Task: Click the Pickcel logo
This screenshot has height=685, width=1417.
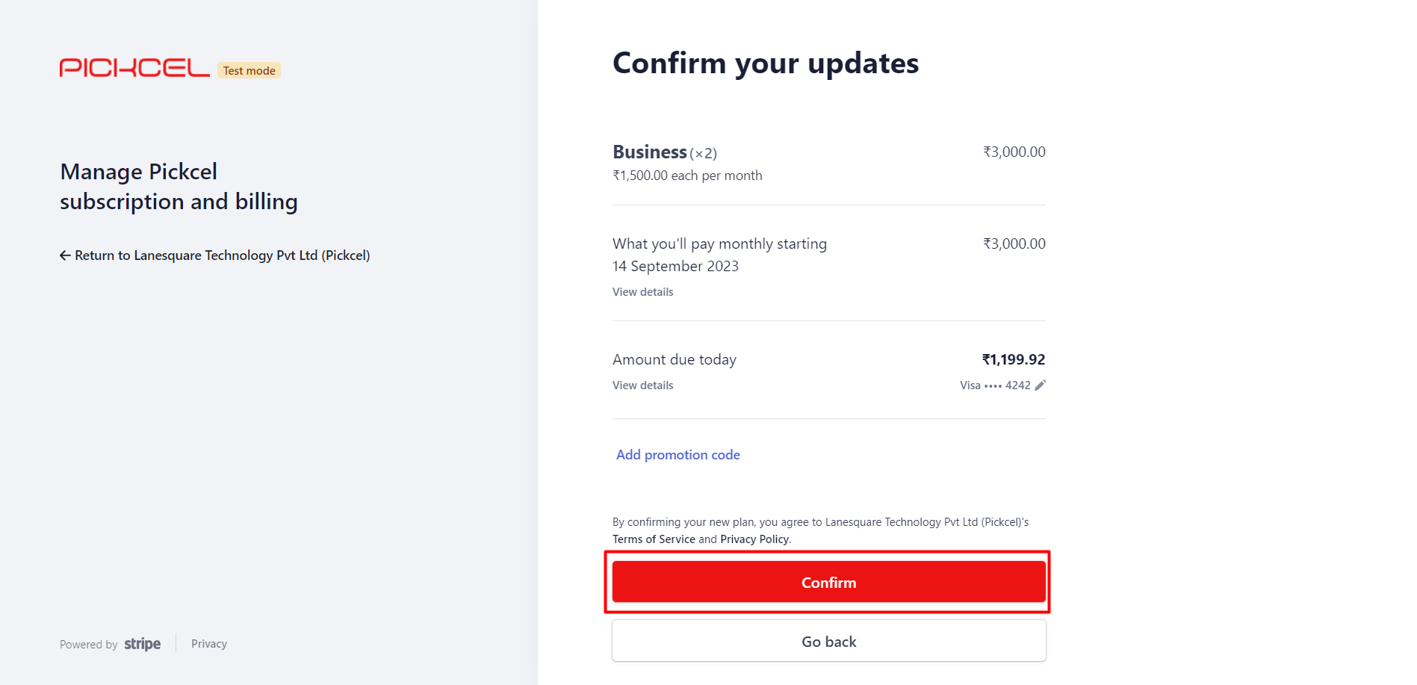Action: tap(134, 68)
